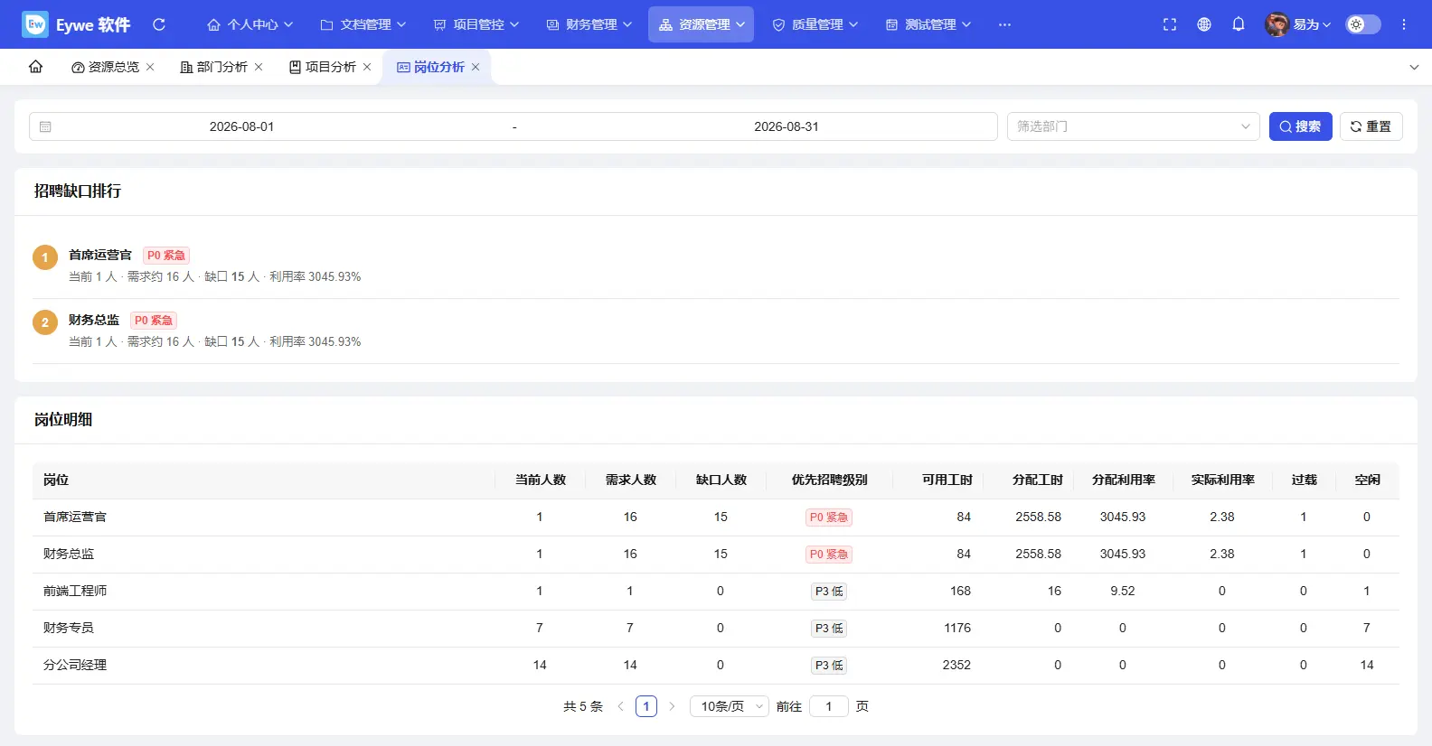Open notifications bell icon
1432x746 pixels.
tap(1239, 24)
